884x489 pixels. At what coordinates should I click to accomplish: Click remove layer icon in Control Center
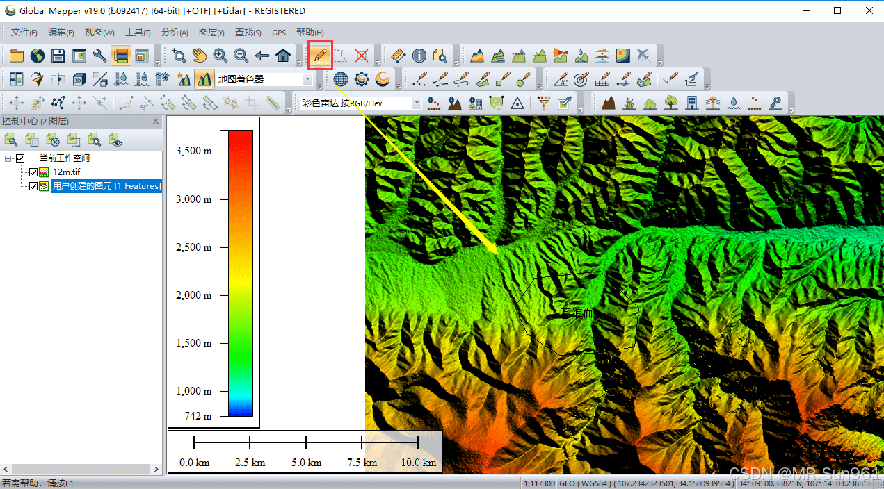pyautogui.click(x=52, y=140)
